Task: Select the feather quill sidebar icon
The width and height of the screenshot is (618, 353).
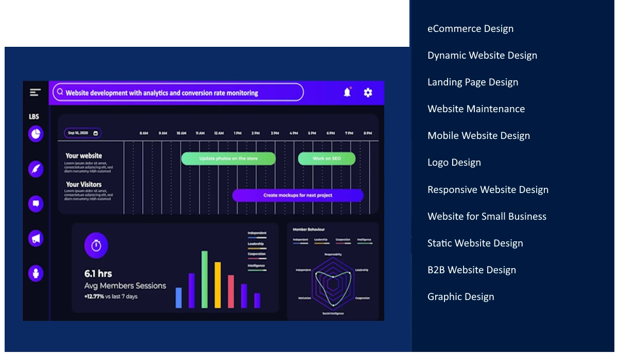Action: pyautogui.click(x=36, y=169)
